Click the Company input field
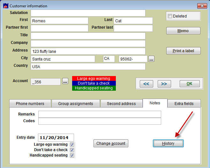Image resolution: width=210 pixels, height=168 pixels. point(88,44)
